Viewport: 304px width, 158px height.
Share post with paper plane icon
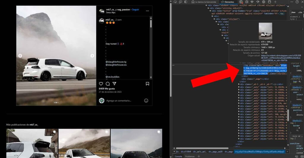114,83
